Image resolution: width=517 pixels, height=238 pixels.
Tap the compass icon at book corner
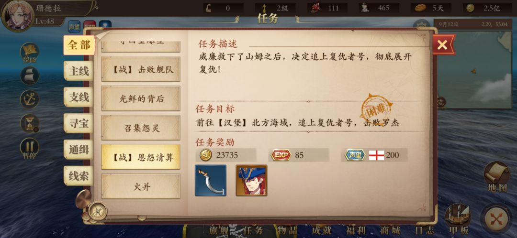(98, 211)
